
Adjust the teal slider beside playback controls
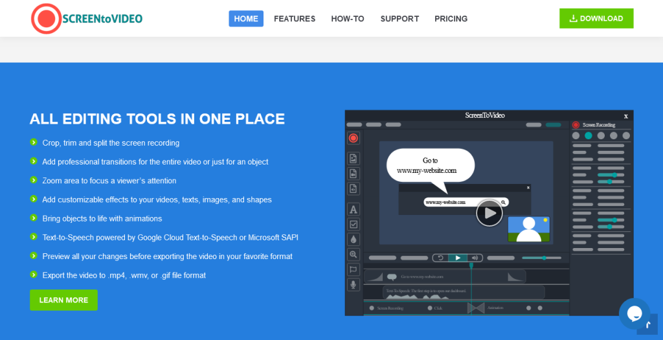(x=543, y=258)
